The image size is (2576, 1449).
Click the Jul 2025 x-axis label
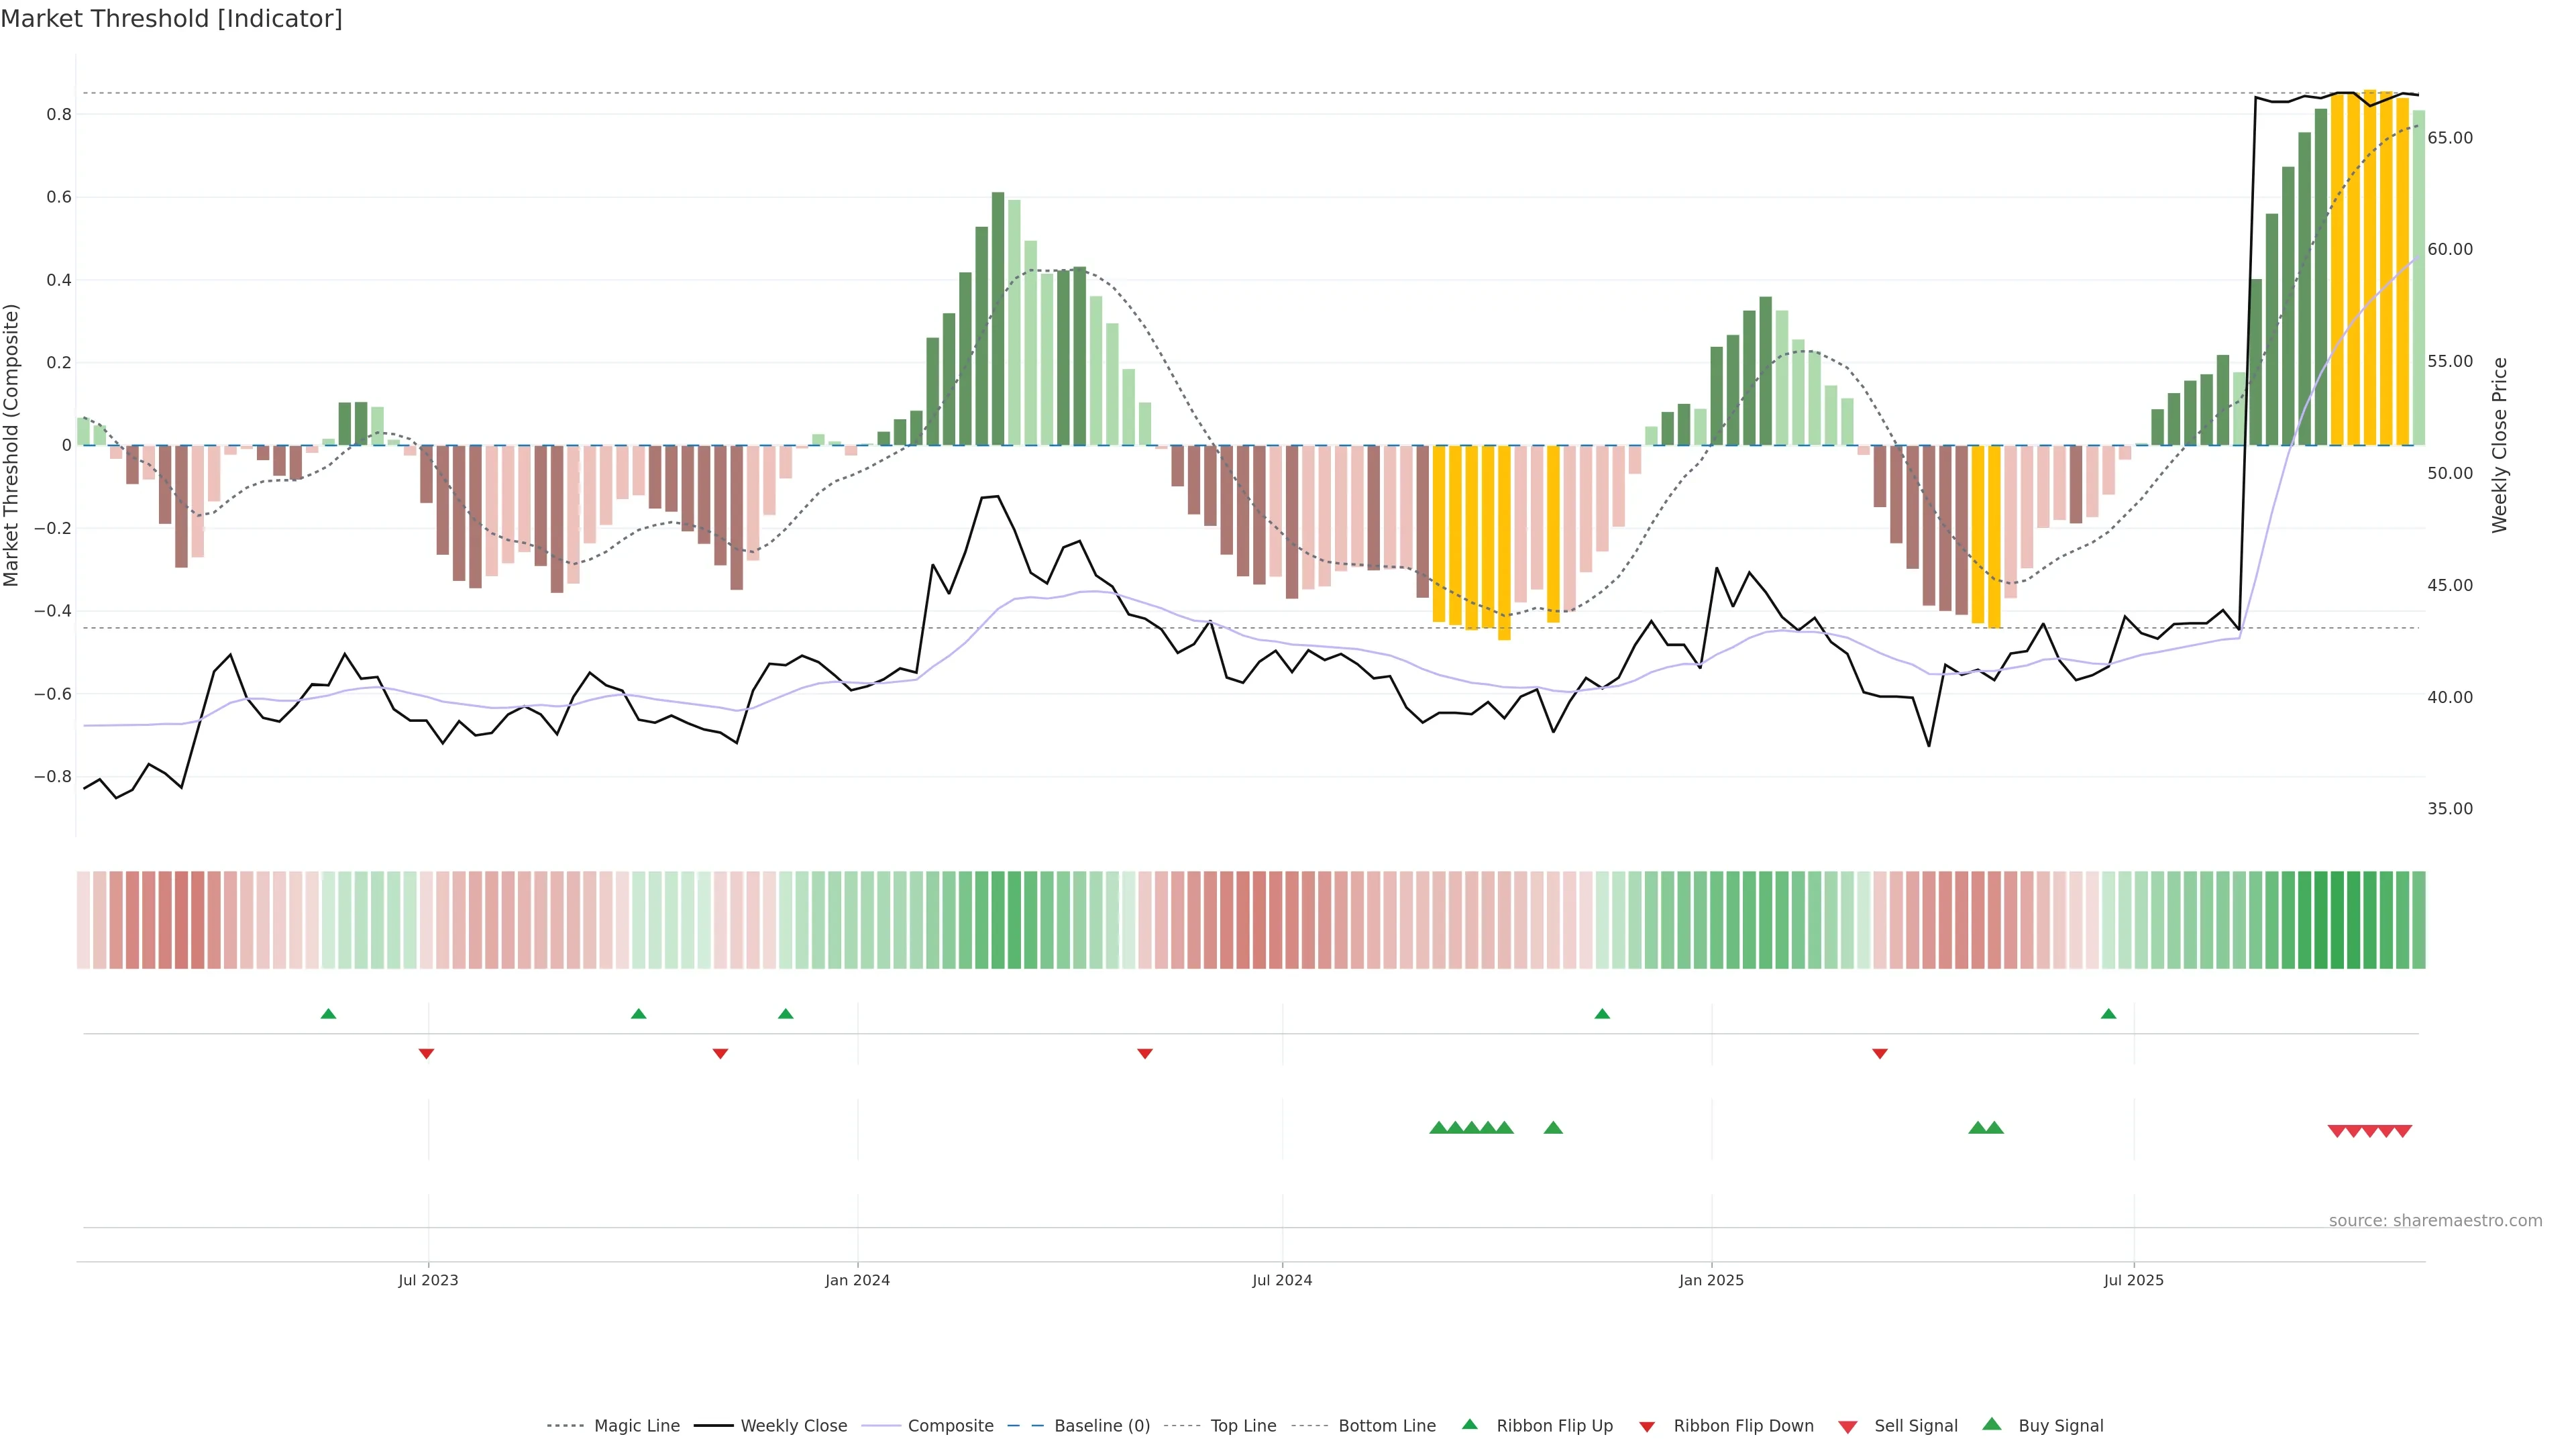2133,1280
